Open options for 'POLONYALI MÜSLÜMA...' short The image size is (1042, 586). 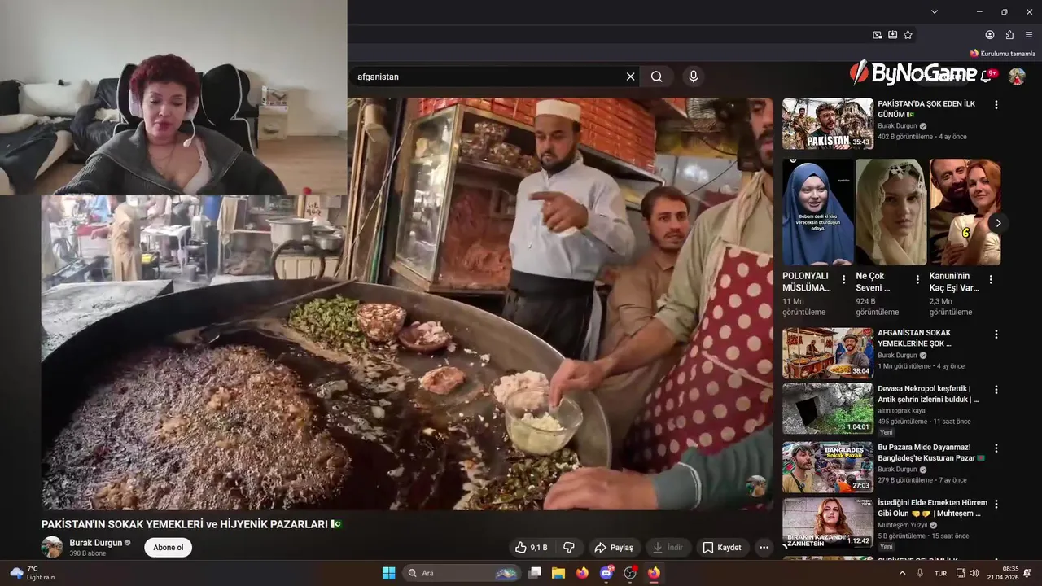(843, 279)
